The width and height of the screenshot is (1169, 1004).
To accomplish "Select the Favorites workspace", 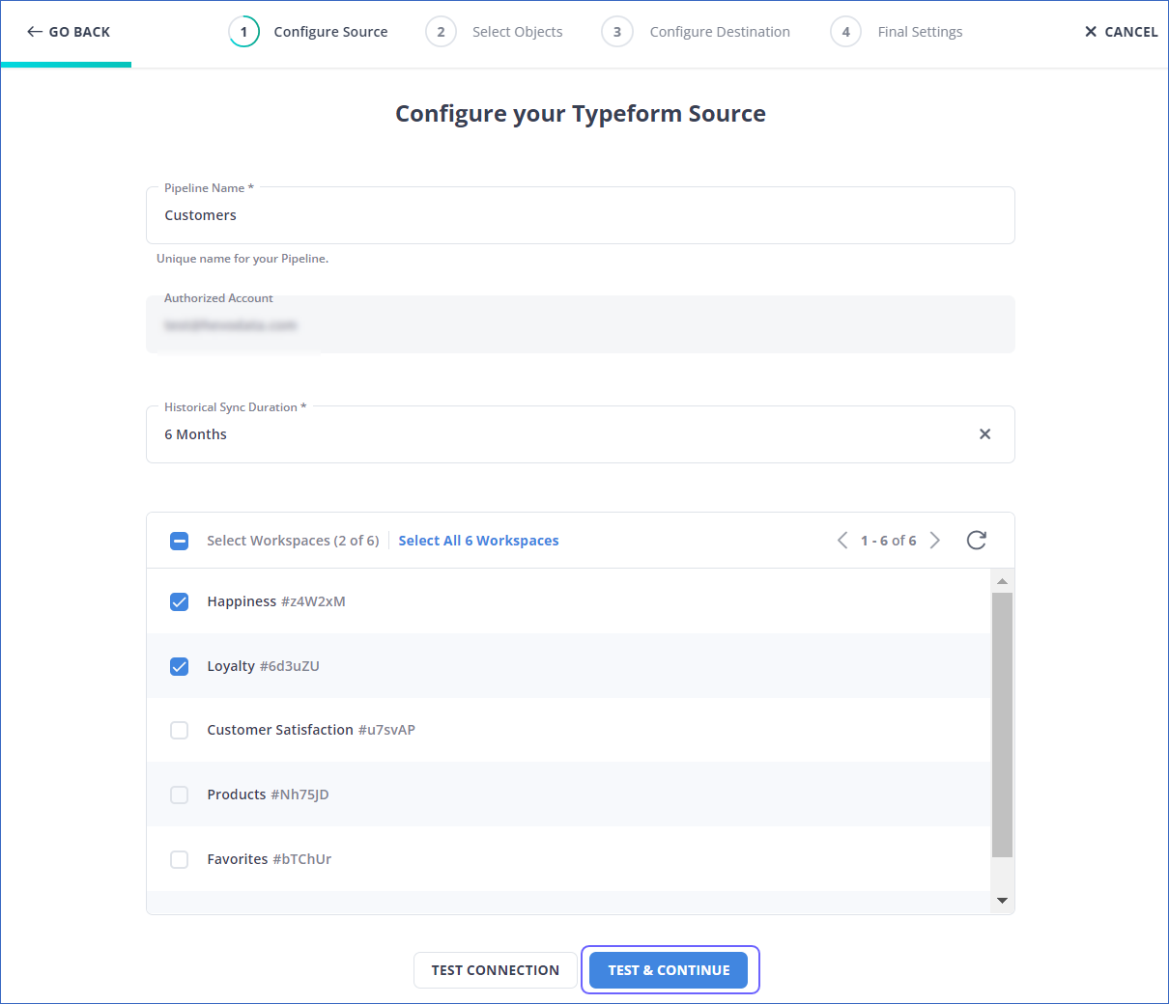I will pos(179,859).
